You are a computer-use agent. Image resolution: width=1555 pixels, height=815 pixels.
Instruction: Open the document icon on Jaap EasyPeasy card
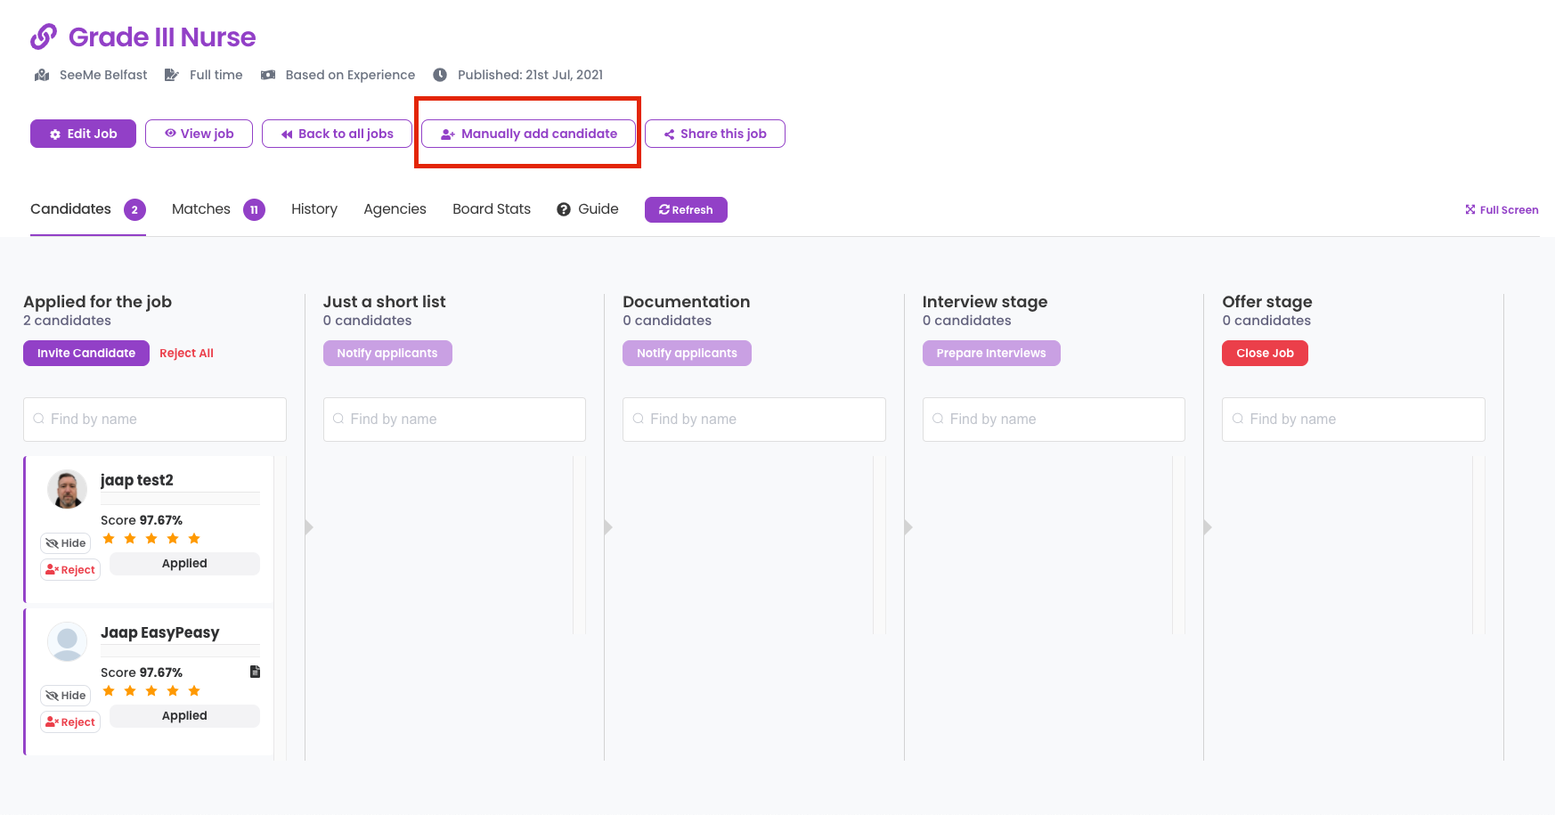[x=255, y=672]
